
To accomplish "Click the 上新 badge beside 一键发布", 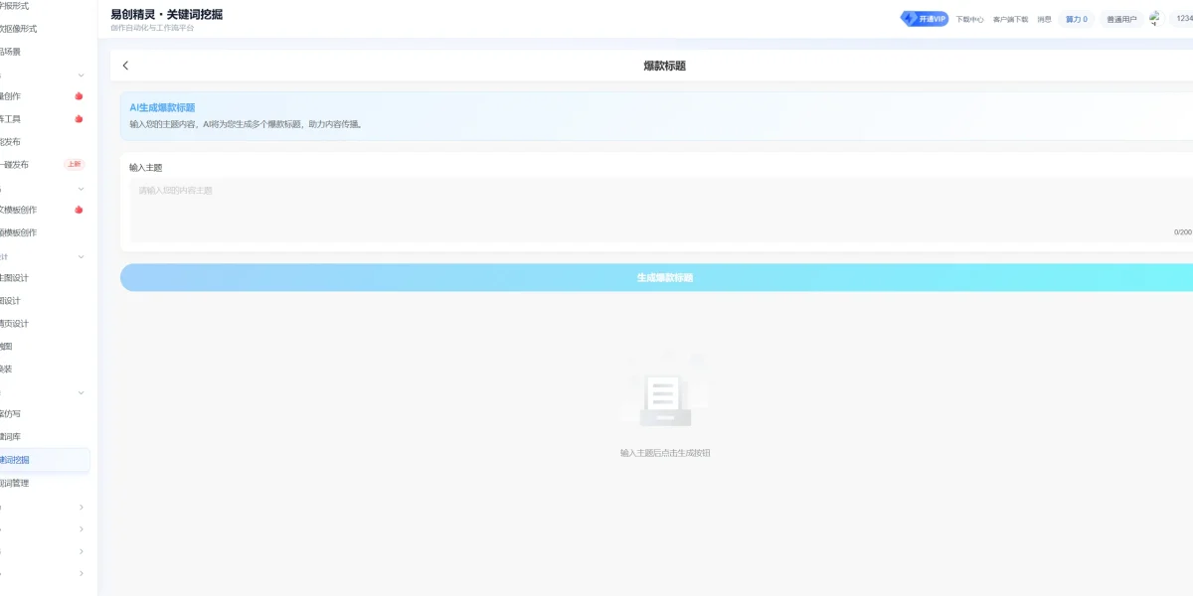I will pos(74,164).
